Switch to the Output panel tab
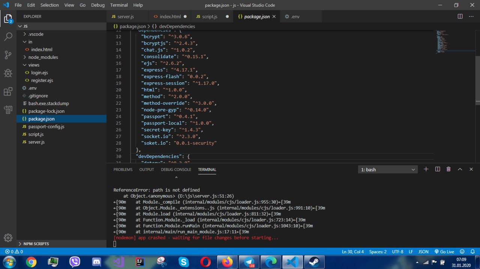The width and height of the screenshot is (480, 269). coord(147,169)
